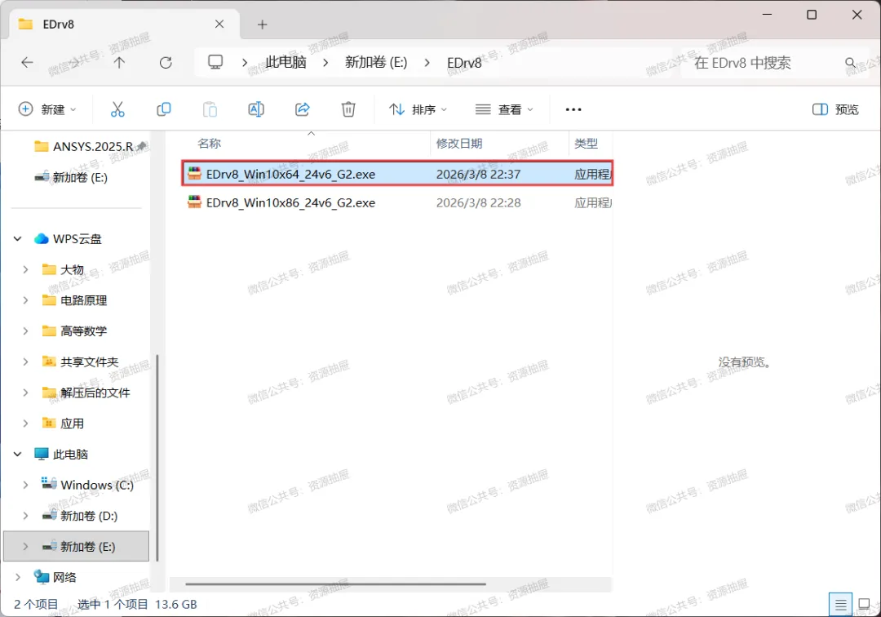This screenshot has width=881, height=617.
Task: Expand the Windows (C:) drive node
Action: pyautogui.click(x=25, y=485)
